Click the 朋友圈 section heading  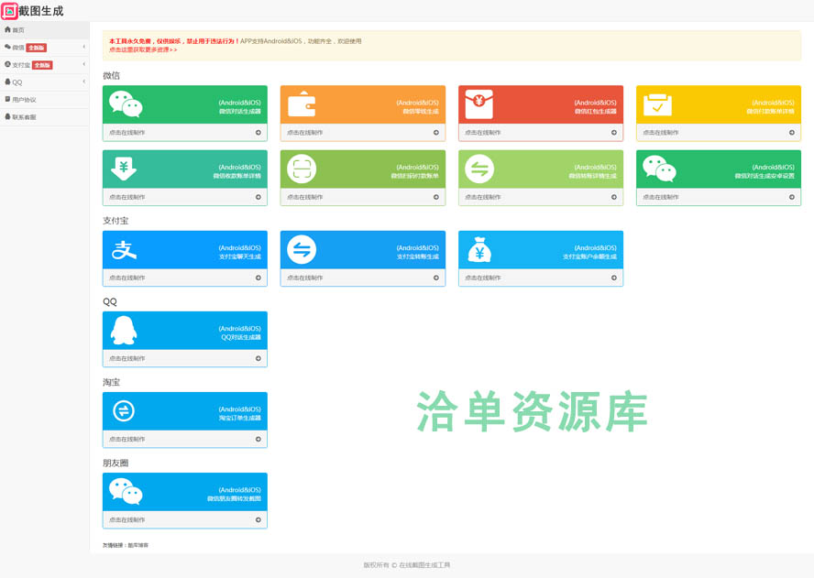click(115, 463)
